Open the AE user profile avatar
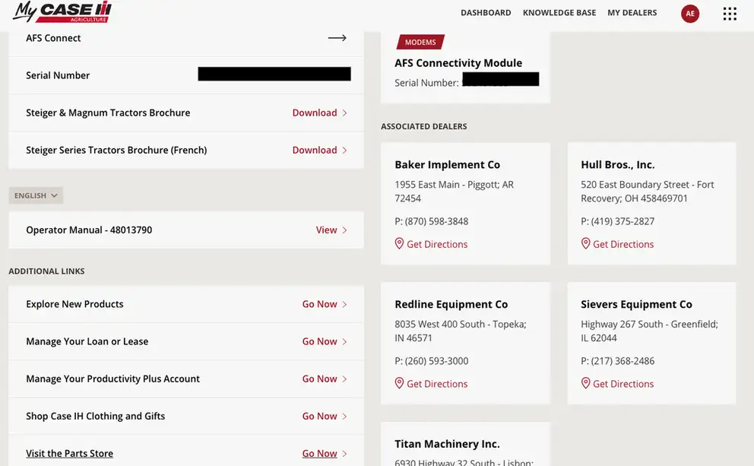The height and width of the screenshot is (466, 754). 690,14
